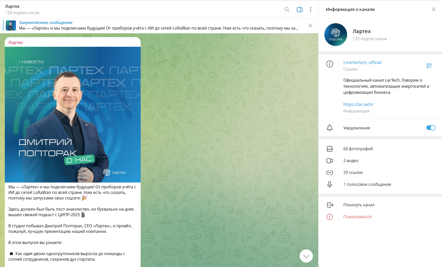
Task: Open the three-dot more options menu
Action: 310,10
